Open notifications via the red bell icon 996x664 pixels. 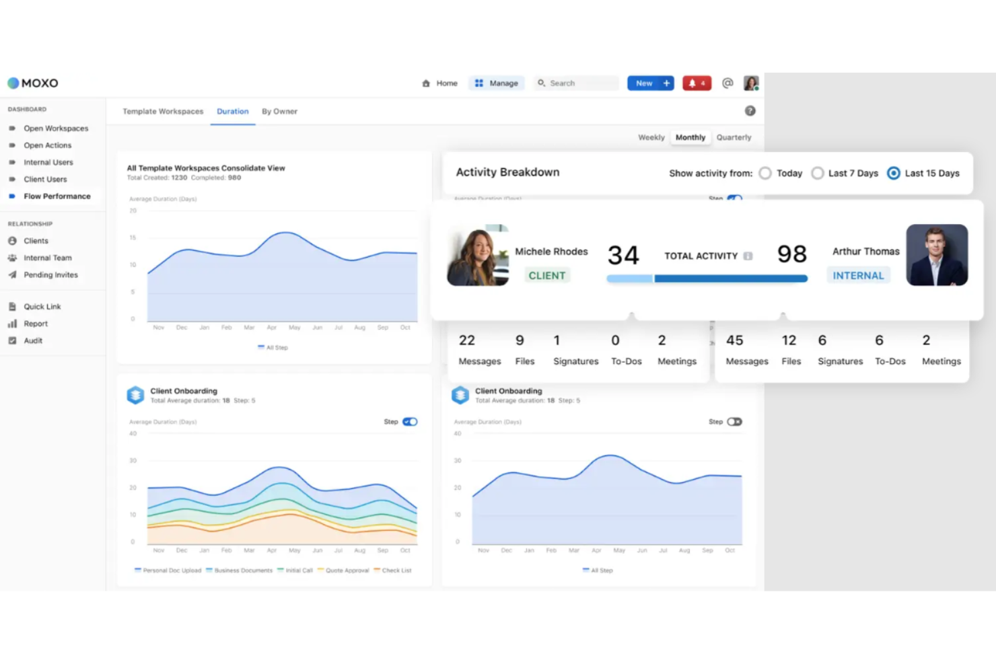click(x=697, y=83)
